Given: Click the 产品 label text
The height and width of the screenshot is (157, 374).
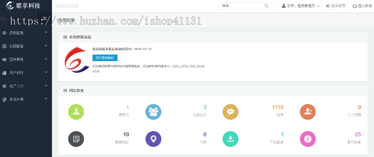Looking at the screenshot, I should [203, 142].
